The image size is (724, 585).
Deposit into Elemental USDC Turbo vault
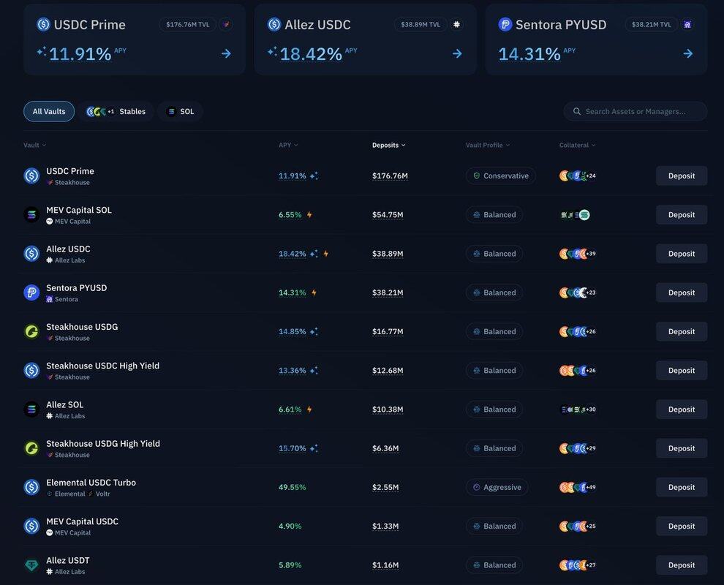coord(682,487)
